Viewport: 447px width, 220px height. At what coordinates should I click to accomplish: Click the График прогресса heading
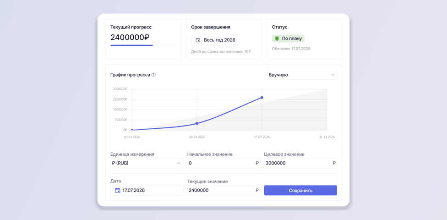click(x=130, y=75)
